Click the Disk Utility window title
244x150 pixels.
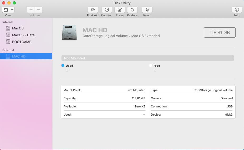pyautogui.click(x=122, y=3)
